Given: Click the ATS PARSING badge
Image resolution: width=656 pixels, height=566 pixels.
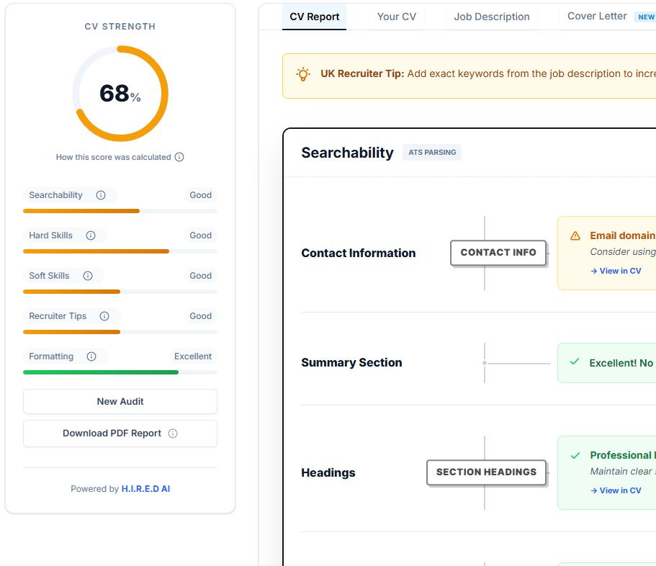Looking at the screenshot, I should point(431,152).
